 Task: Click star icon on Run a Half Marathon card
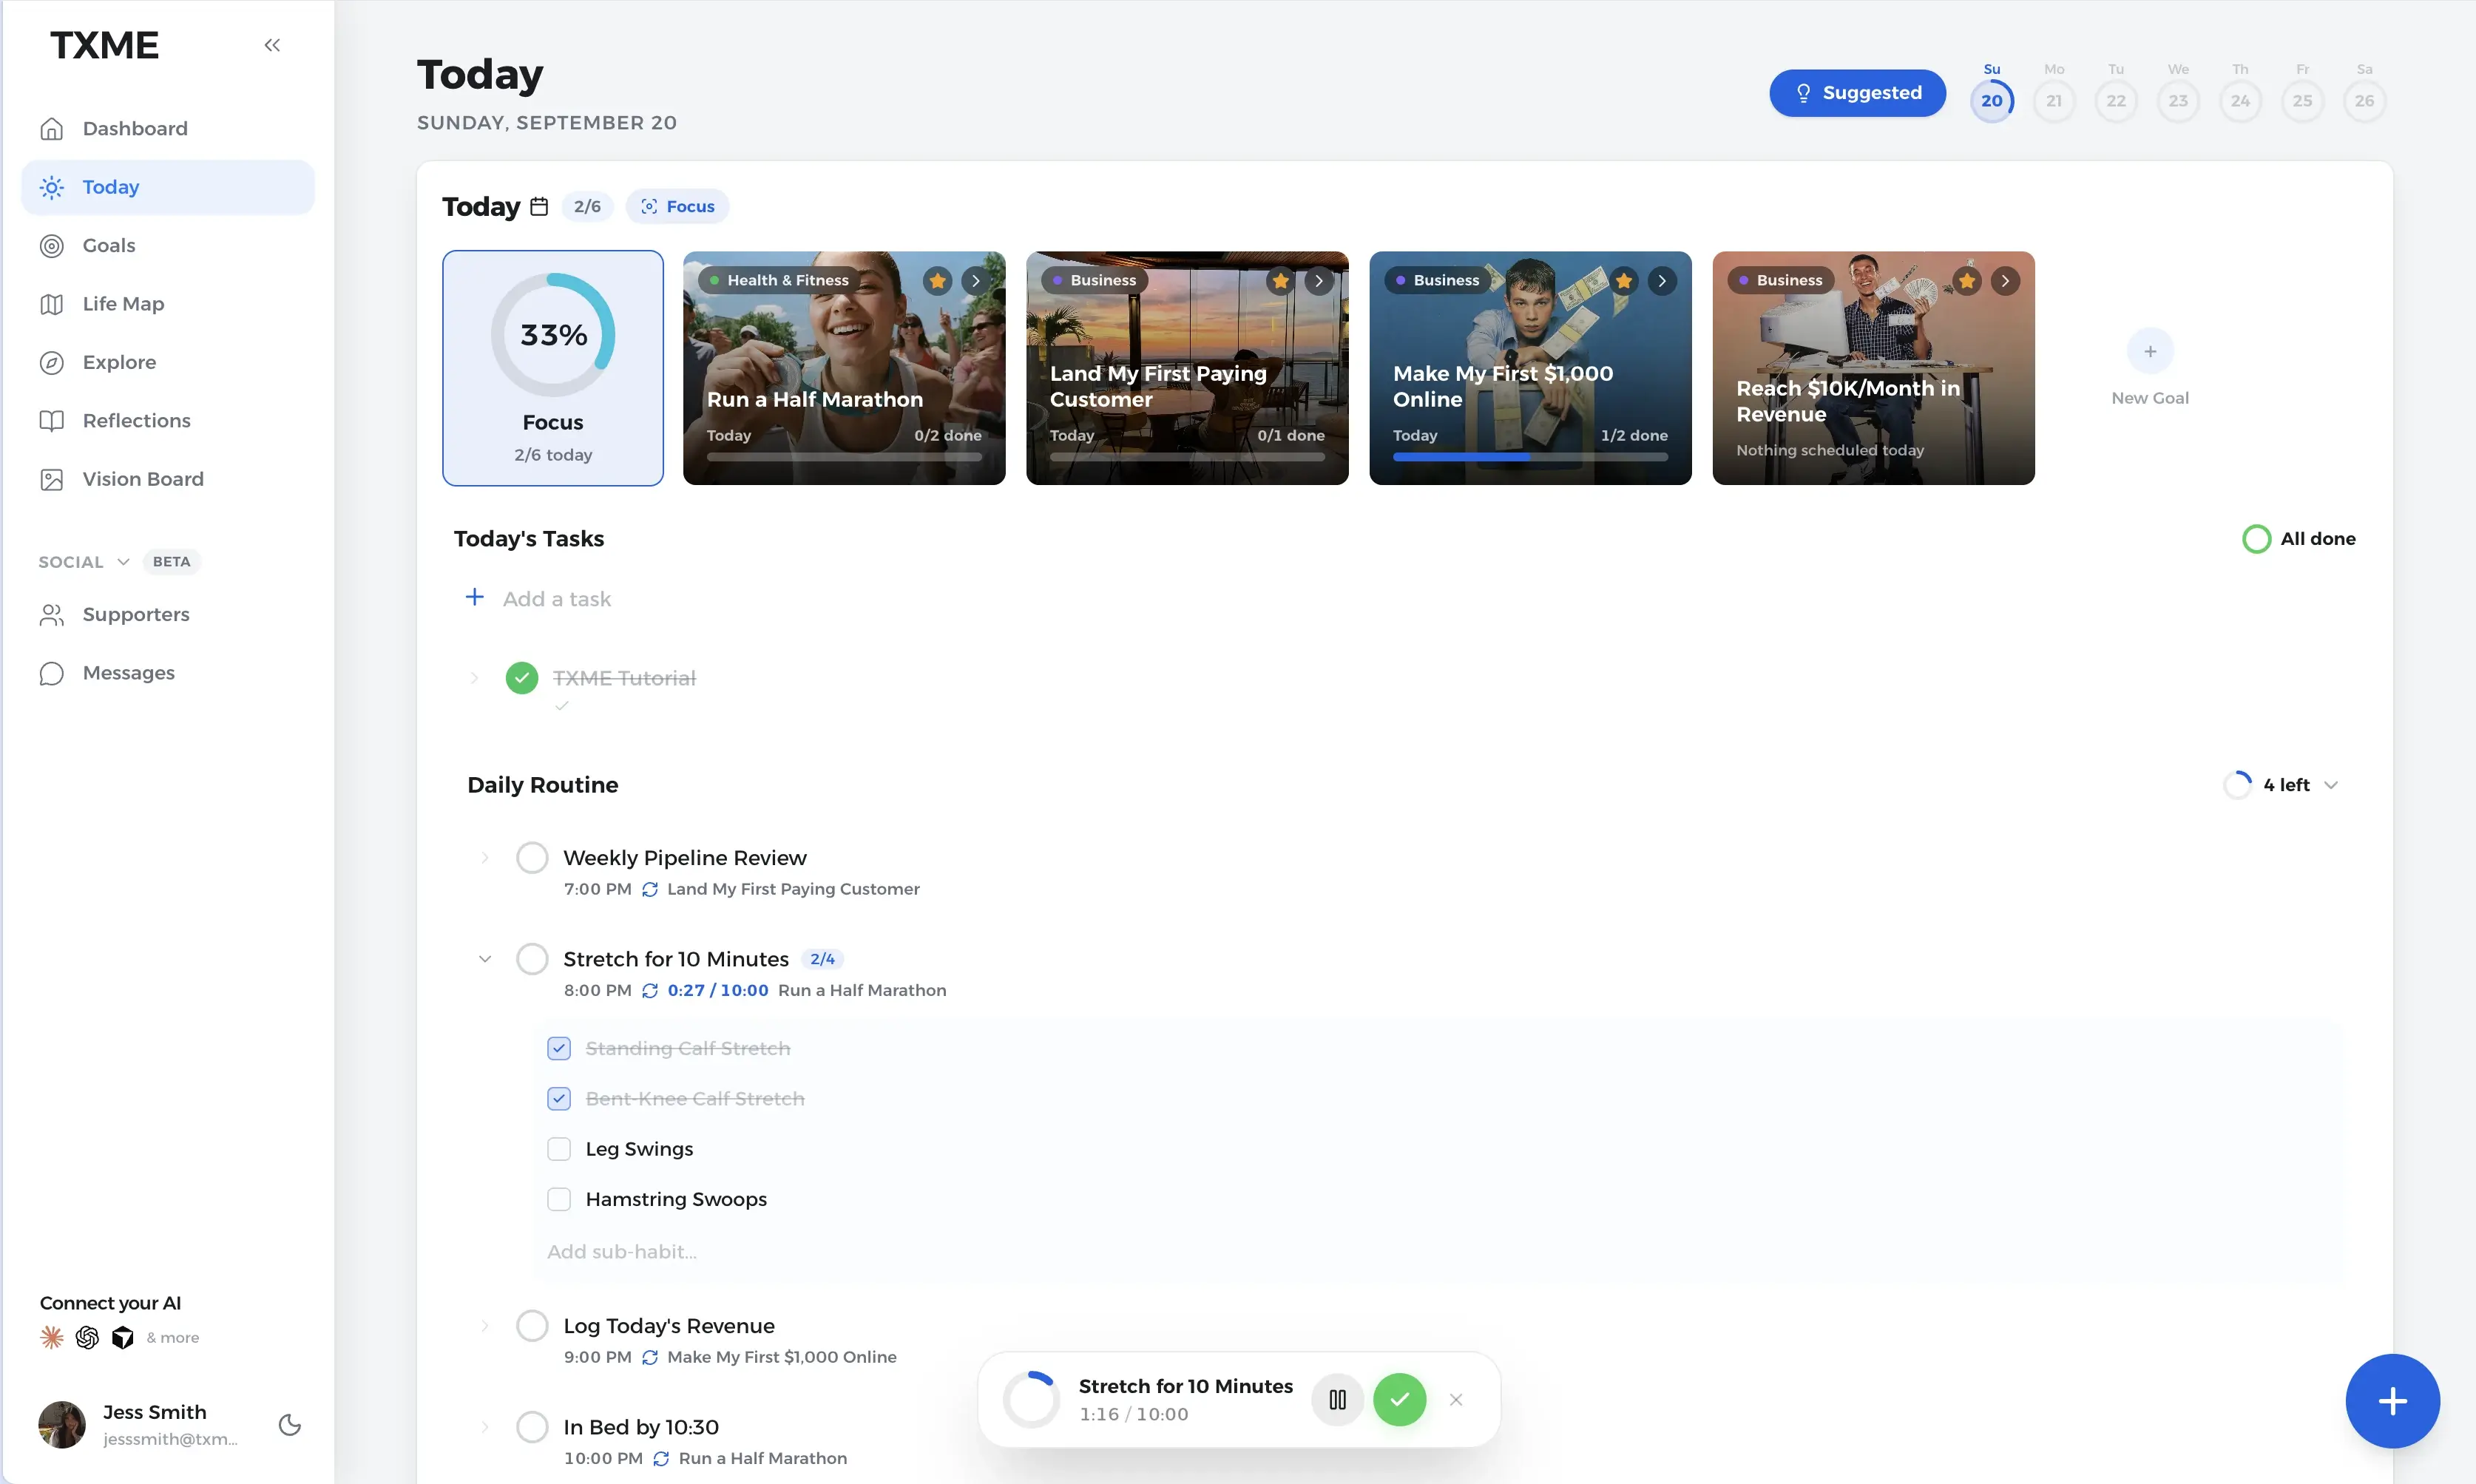[937, 281]
